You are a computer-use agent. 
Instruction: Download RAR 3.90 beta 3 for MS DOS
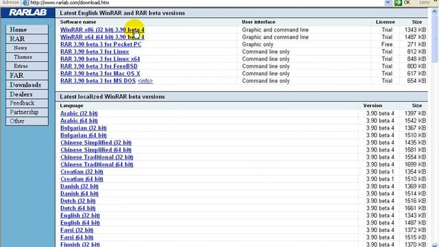click(x=98, y=81)
